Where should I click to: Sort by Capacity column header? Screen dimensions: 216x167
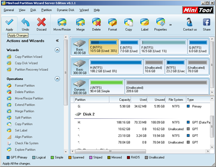(x=120, y=100)
